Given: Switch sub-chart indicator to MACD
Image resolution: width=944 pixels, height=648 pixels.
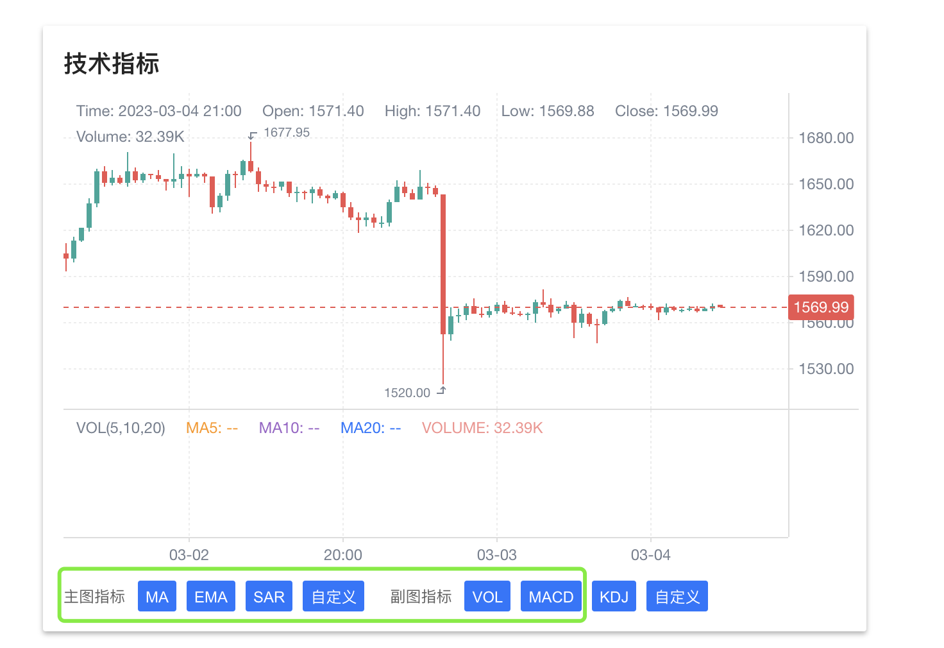Looking at the screenshot, I should pyautogui.click(x=551, y=596).
